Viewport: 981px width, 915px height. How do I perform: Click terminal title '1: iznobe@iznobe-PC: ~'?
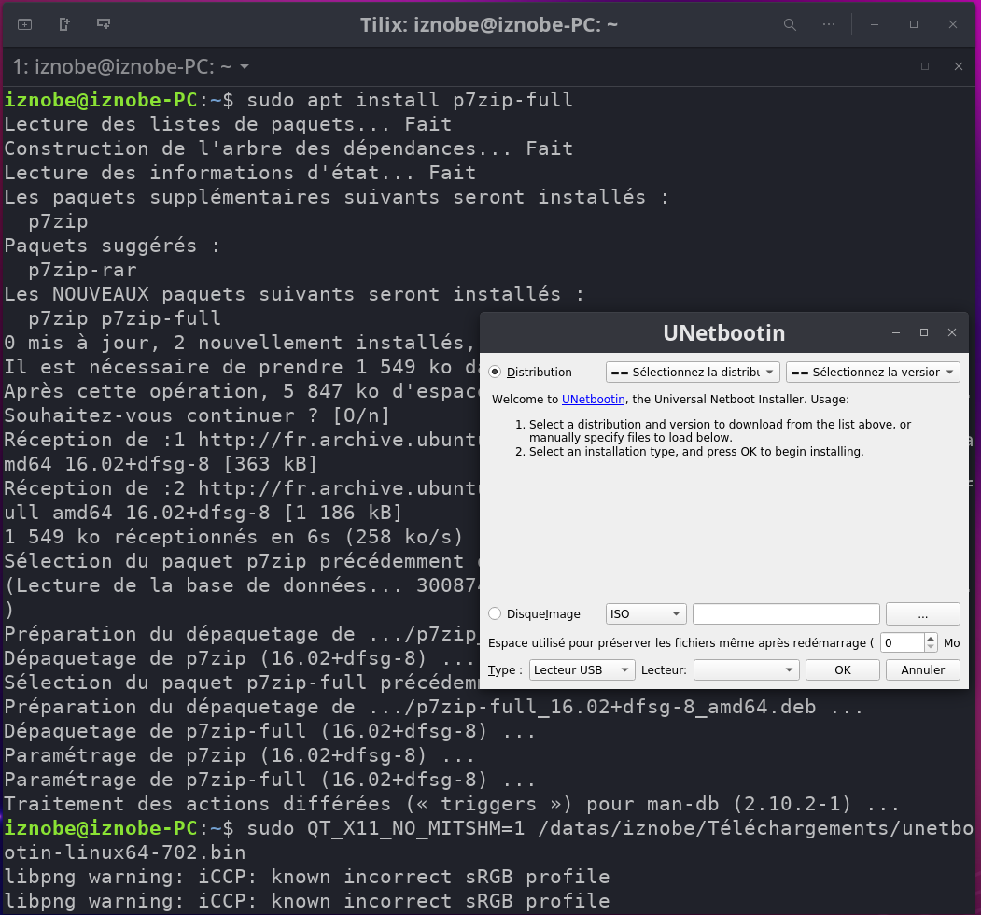[122, 66]
